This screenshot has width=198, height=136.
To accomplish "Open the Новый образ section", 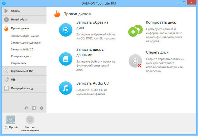I will coord(23,19).
